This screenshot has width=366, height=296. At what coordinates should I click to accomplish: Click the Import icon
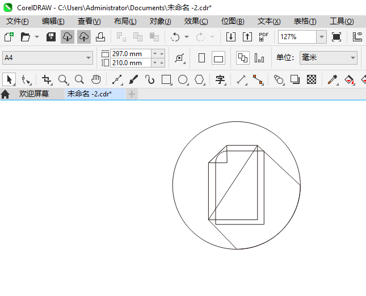pos(231,37)
